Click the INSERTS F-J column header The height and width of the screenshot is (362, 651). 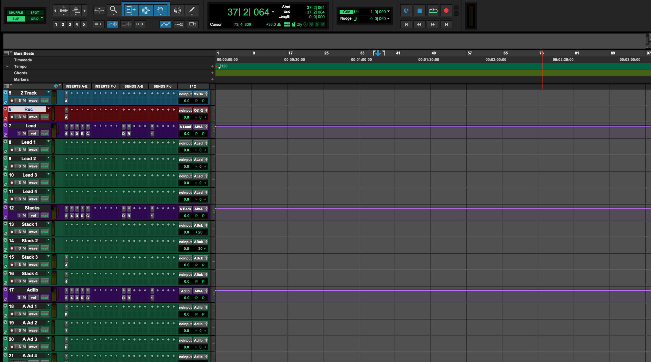(x=105, y=86)
